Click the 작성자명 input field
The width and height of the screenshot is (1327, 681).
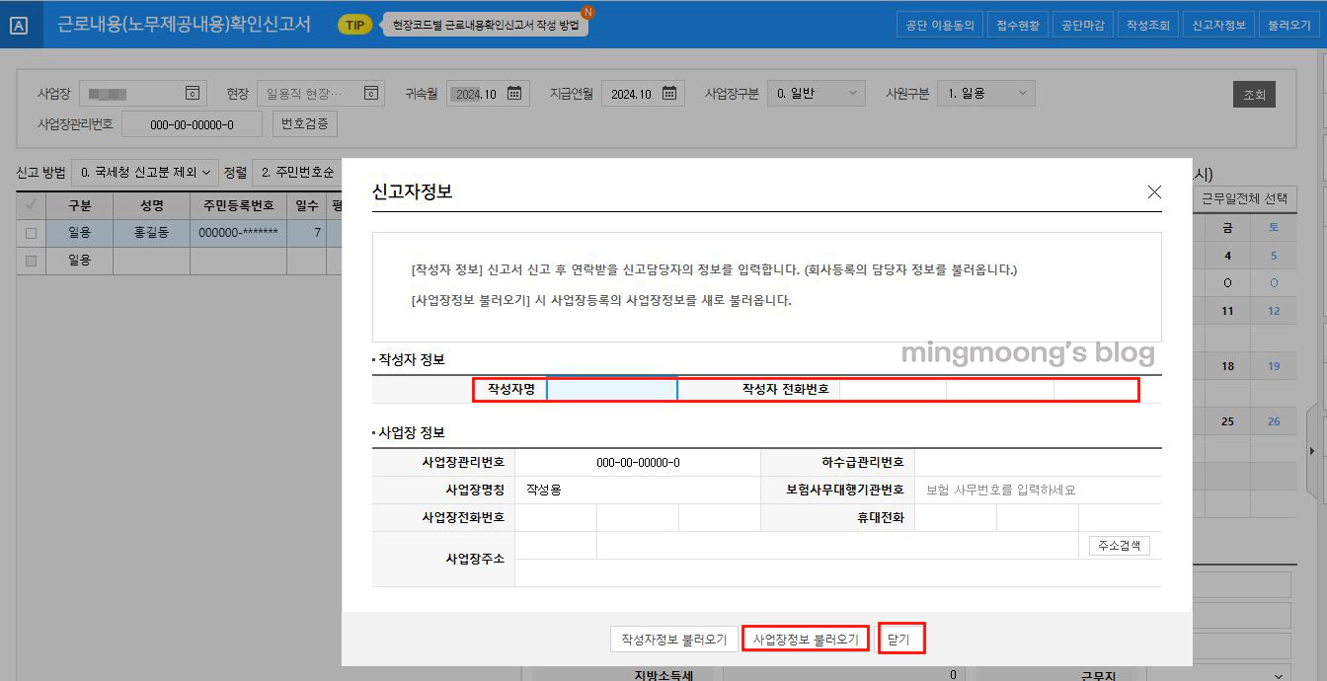point(612,389)
